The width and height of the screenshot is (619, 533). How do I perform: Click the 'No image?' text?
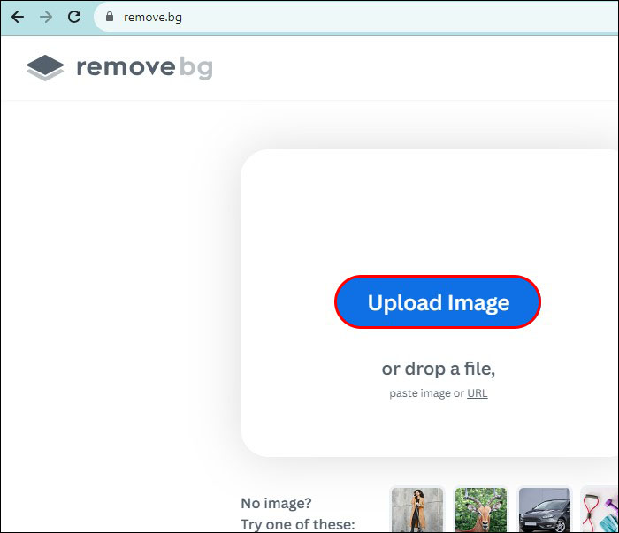click(x=276, y=504)
